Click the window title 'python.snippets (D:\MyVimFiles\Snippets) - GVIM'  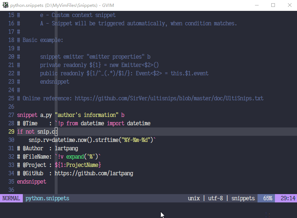[x=62, y=5]
